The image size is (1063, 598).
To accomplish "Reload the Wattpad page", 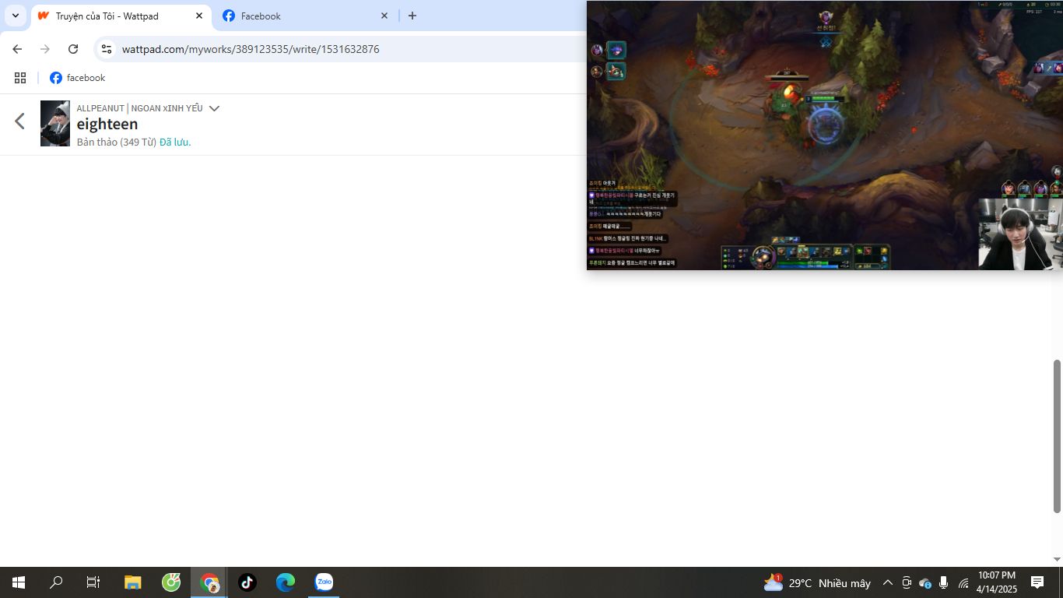I will [73, 49].
